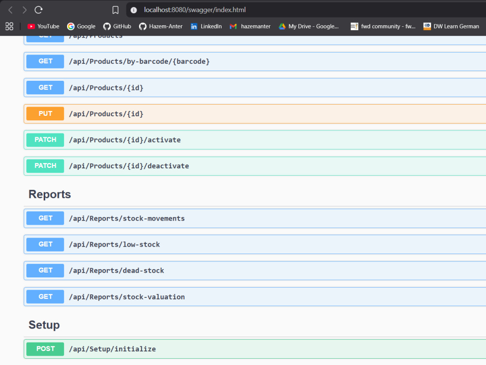Click the browser forward arrow icon
The height and width of the screenshot is (365, 486).
pyautogui.click(x=24, y=10)
